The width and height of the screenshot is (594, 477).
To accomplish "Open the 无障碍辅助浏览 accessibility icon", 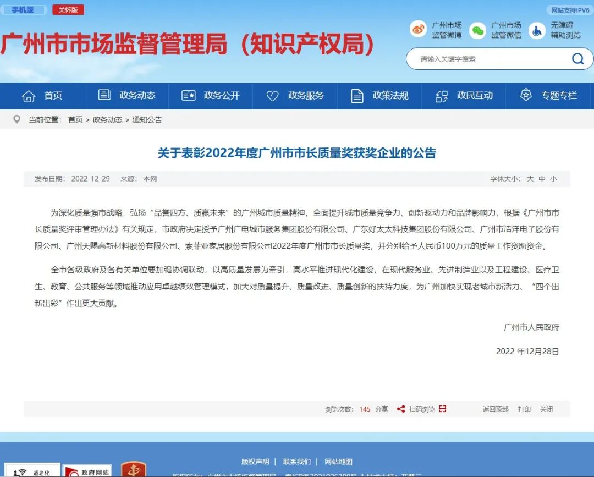I will click(x=536, y=30).
